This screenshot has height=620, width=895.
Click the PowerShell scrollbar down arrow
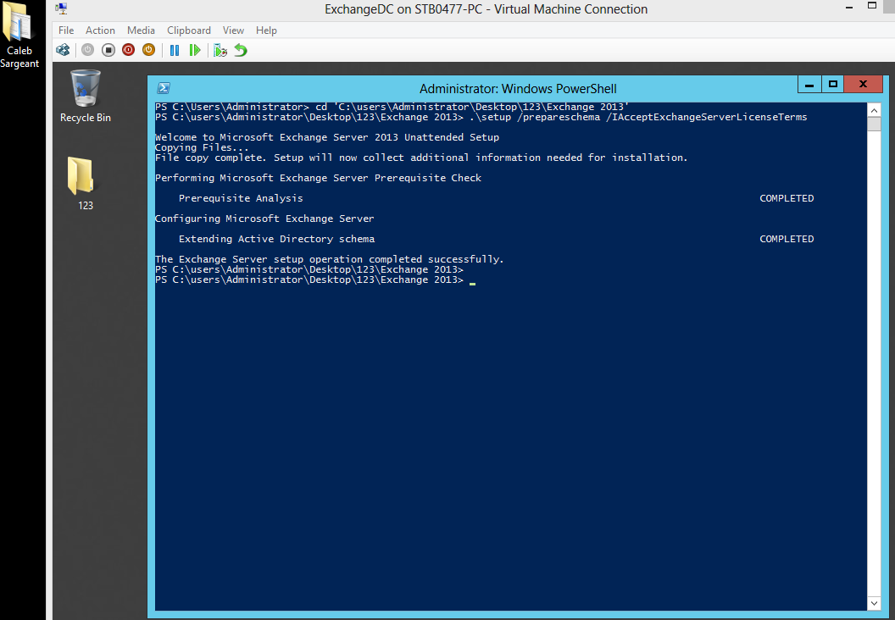(874, 603)
